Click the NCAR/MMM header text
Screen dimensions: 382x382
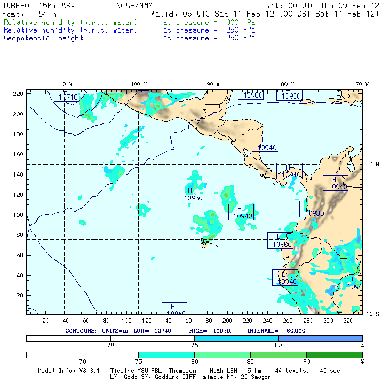pos(133,6)
